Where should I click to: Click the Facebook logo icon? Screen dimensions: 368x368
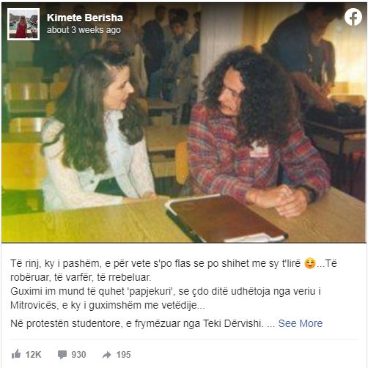pos(353,17)
